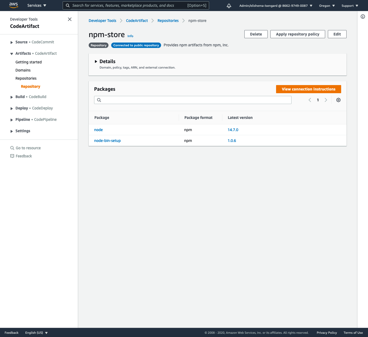
Task: Open Getting started in sidebar
Action: 28,62
